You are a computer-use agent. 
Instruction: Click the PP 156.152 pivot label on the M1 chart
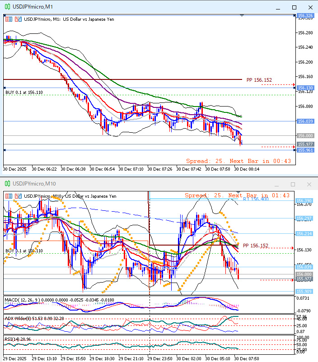[259, 80]
